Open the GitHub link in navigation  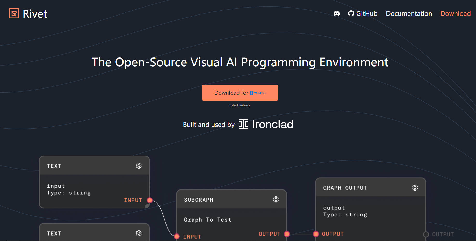point(363,13)
